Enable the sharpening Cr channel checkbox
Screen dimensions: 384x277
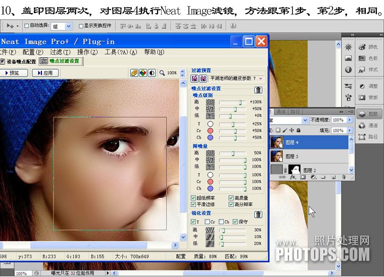pyautogui.click(x=207, y=221)
